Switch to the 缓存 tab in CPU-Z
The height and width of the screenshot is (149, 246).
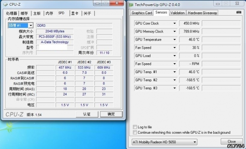click(24, 13)
